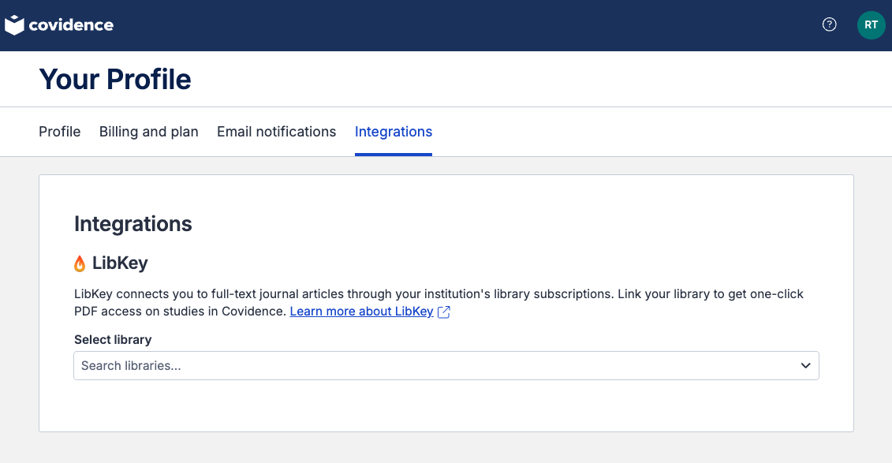The height and width of the screenshot is (463, 892).
Task: Expand the library dropdown chevron
Action: pyautogui.click(x=805, y=366)
